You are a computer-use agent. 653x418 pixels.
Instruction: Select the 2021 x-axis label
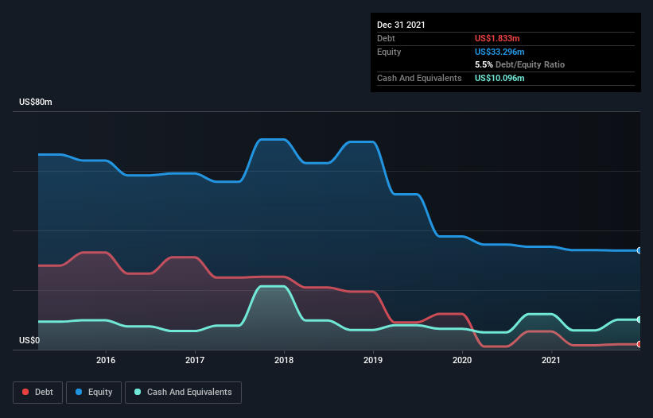point(551,360)
